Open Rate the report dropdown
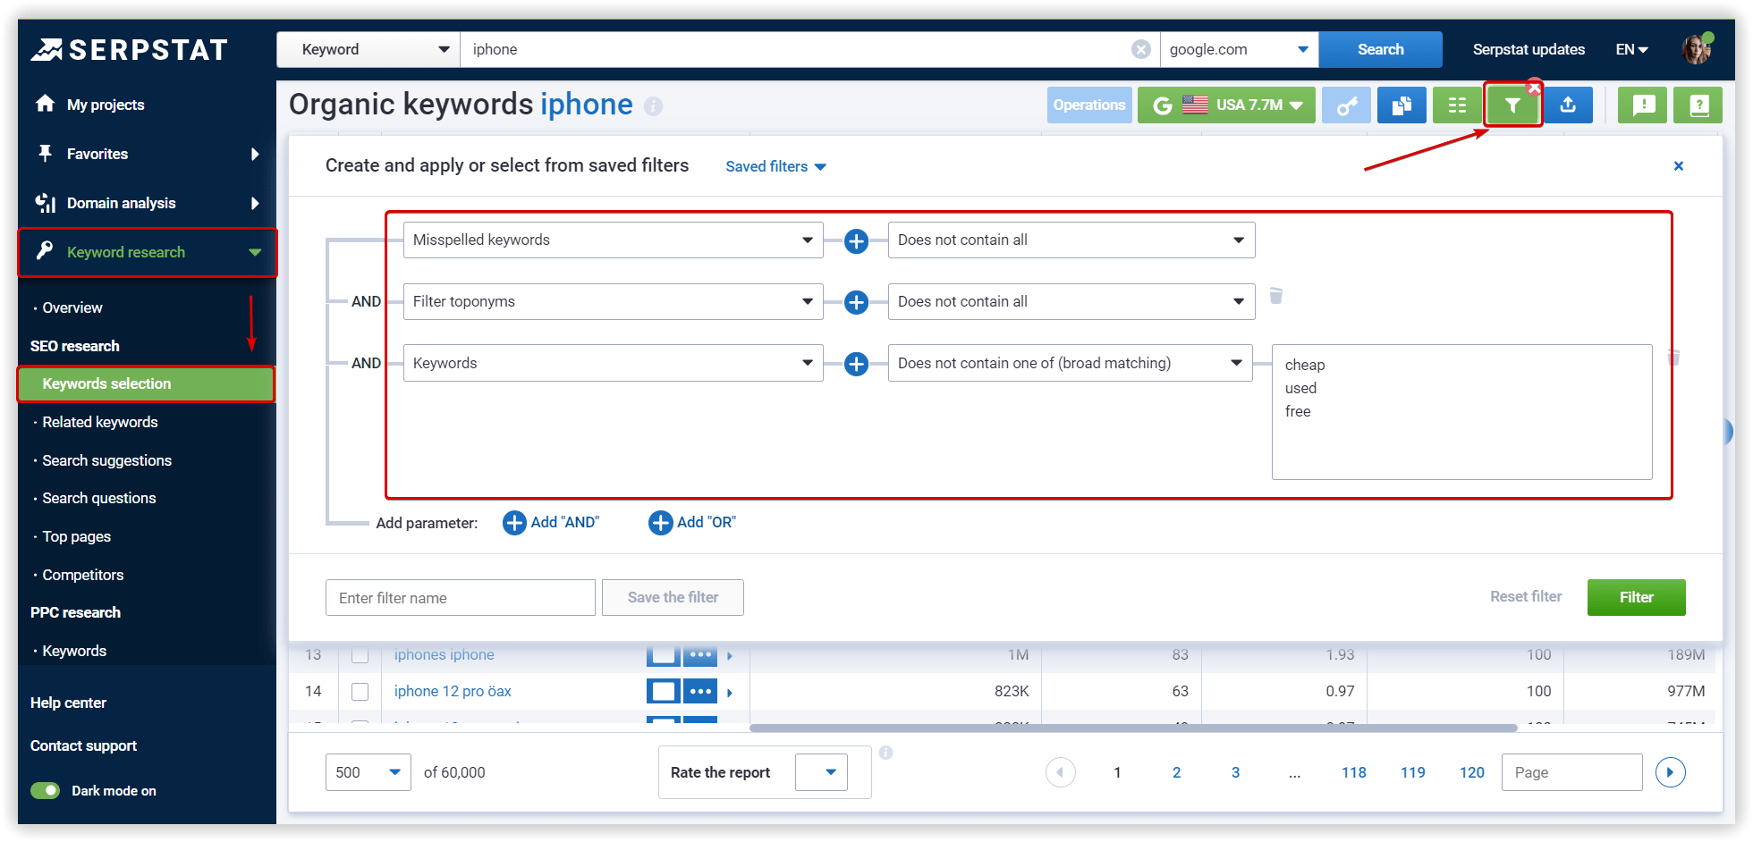The height and width of the screenshot is (842, 1753). 821,772
